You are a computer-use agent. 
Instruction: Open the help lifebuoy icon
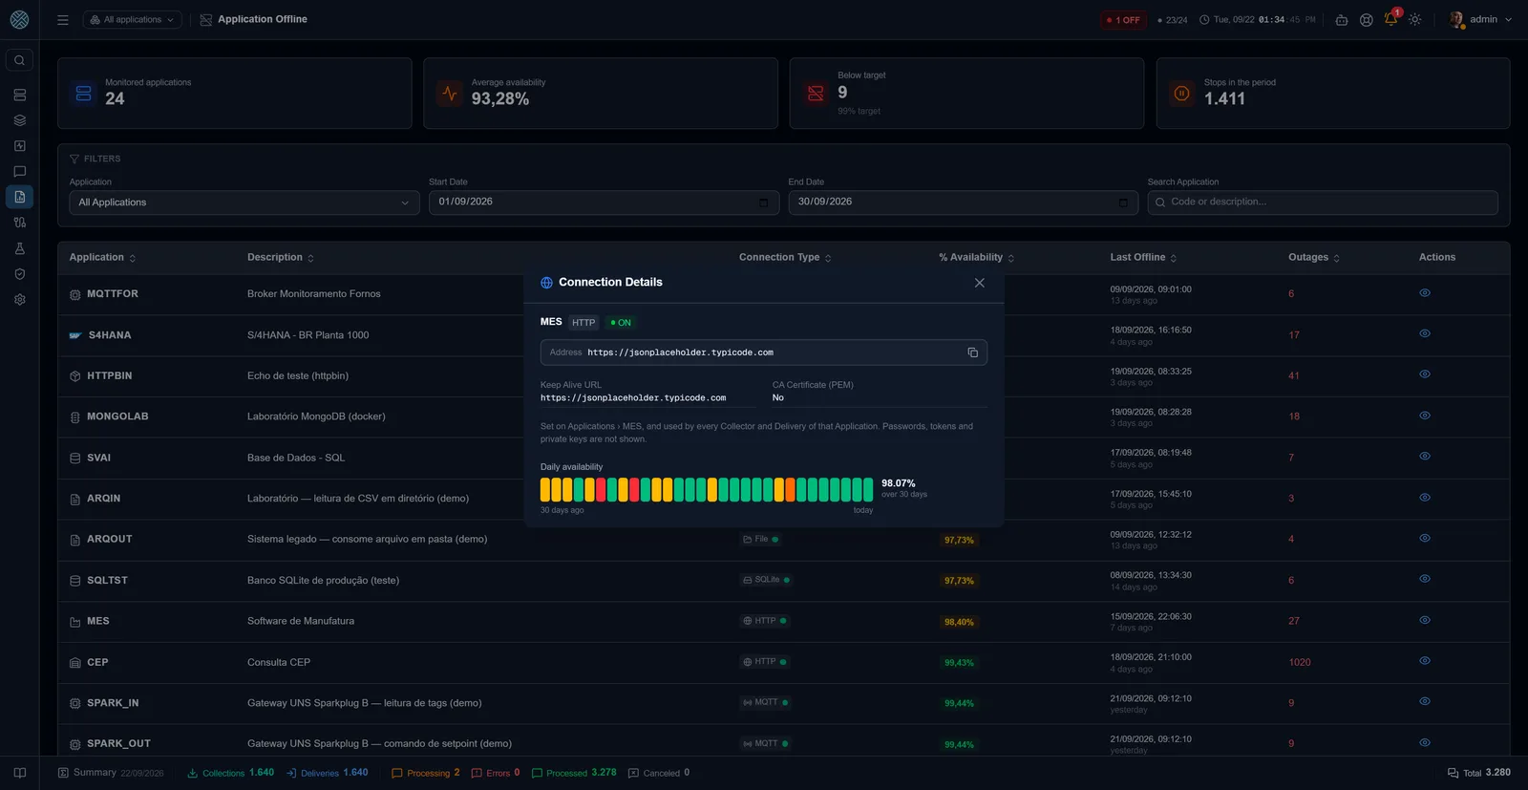click(1367, 19)
